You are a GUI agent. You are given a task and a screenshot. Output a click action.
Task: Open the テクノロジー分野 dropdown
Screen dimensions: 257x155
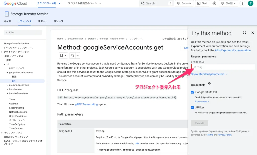49,3
